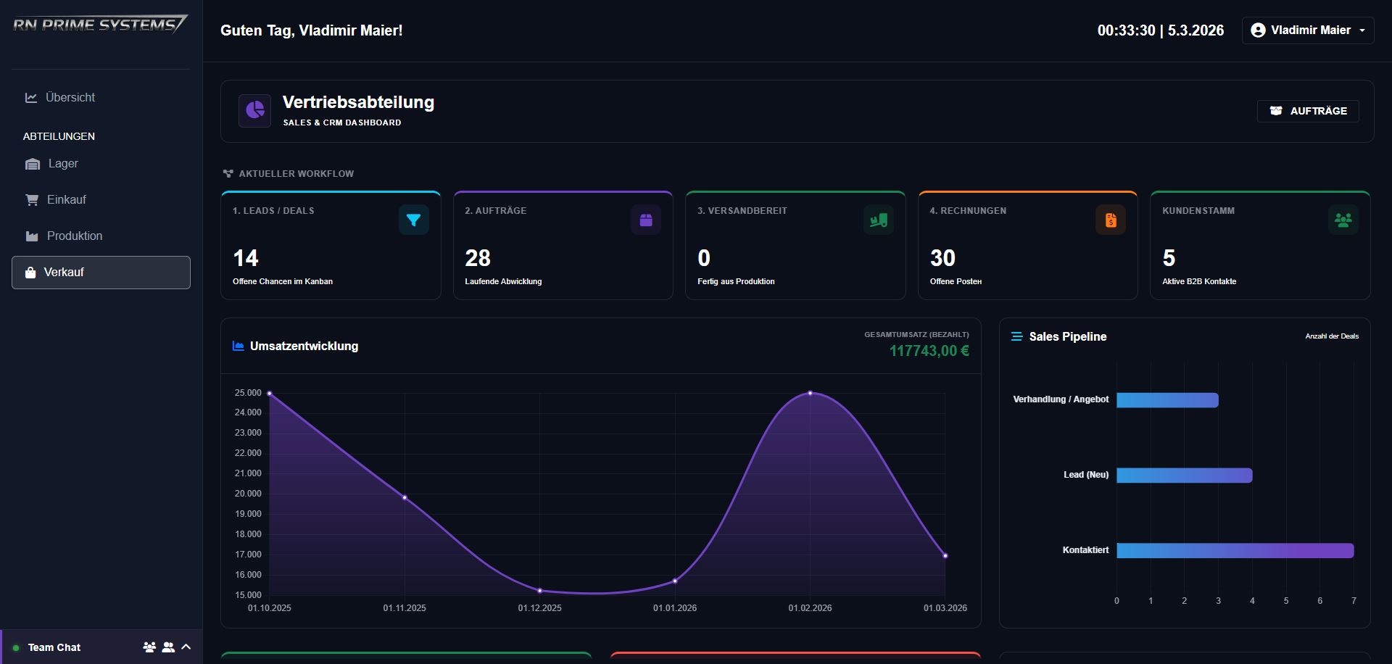Collapse Team Chat with the chevron

(187, 647)
